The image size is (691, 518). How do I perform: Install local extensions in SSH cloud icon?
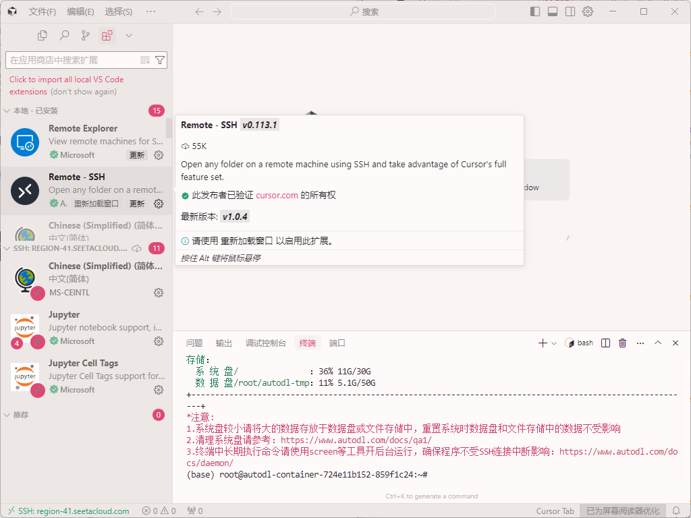pyautogui.click(x=137, y=248)
